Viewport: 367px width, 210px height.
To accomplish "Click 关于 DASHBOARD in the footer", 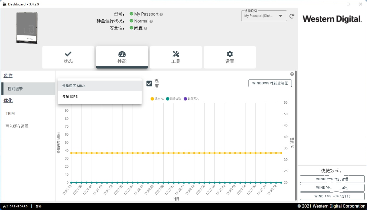I will pyautogui.click(x=15, y=206).
